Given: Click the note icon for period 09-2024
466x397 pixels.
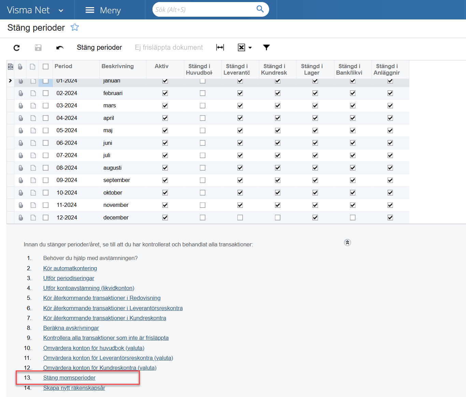Looking at the screenshot, I should [33, 180].
